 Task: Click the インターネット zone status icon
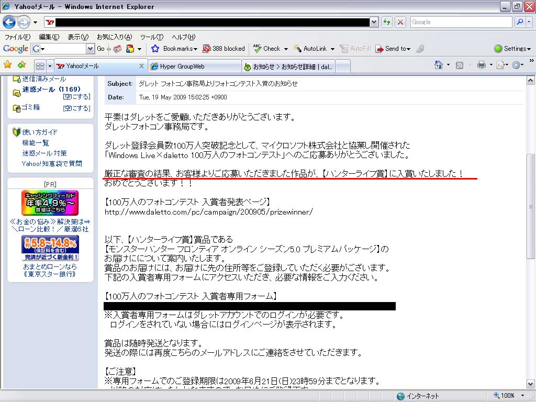point(400,396)
